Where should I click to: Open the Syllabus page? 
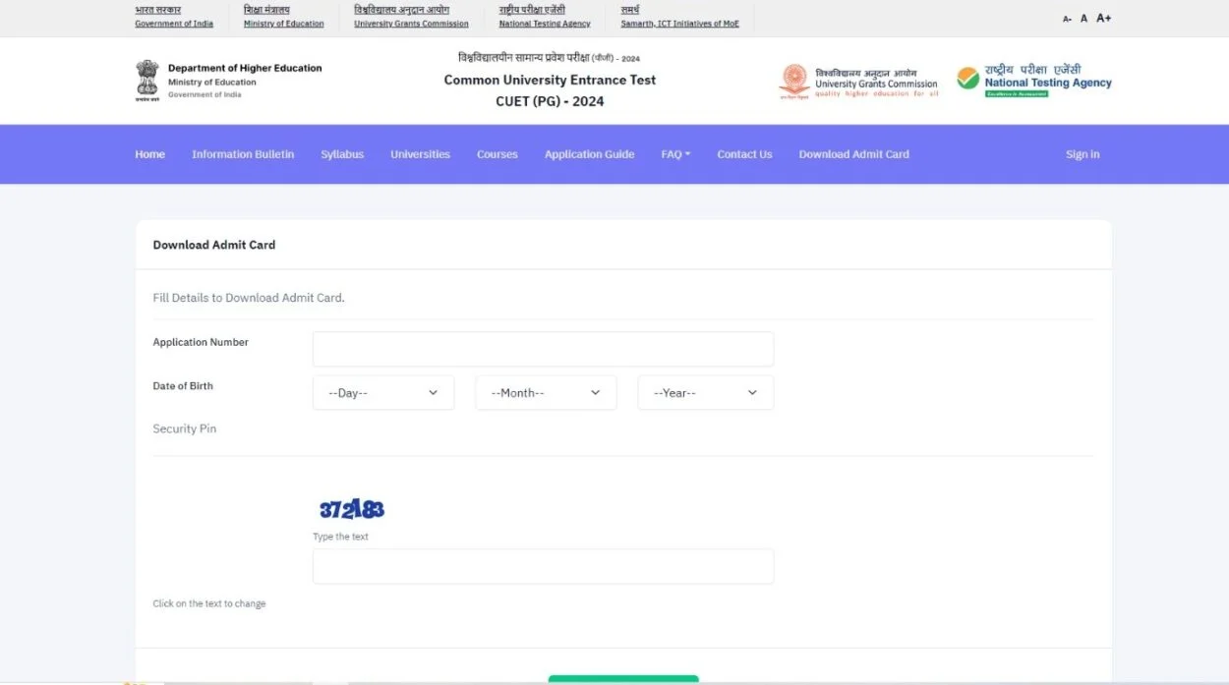[x=342, y=154]
